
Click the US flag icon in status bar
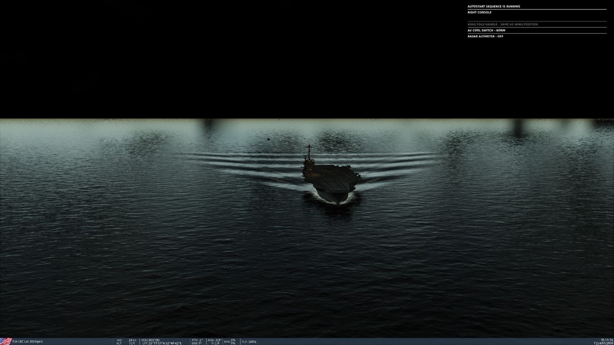pos(6,341)
